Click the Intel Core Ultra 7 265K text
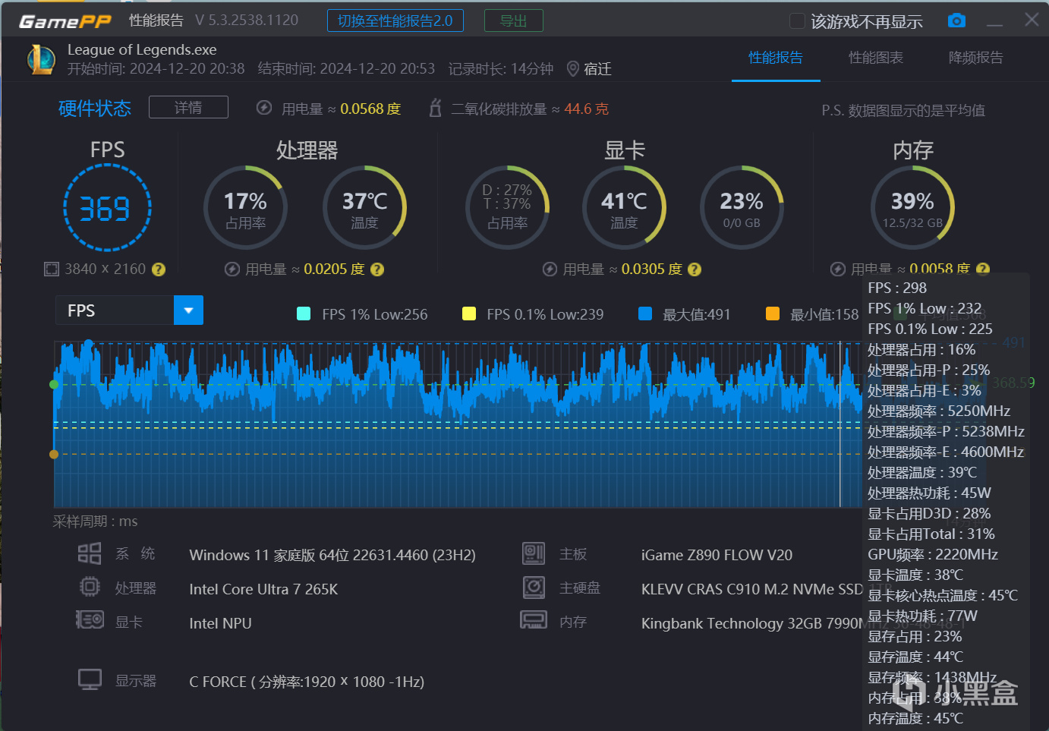The height and width of the screenshot is (731, 1049). [263, 589]
